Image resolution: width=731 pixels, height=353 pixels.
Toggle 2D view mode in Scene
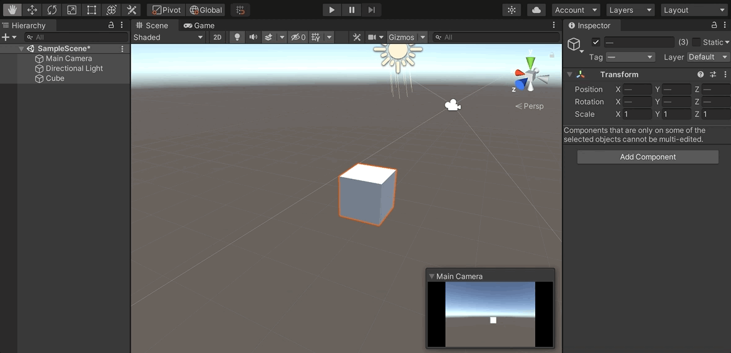(217, 37)
